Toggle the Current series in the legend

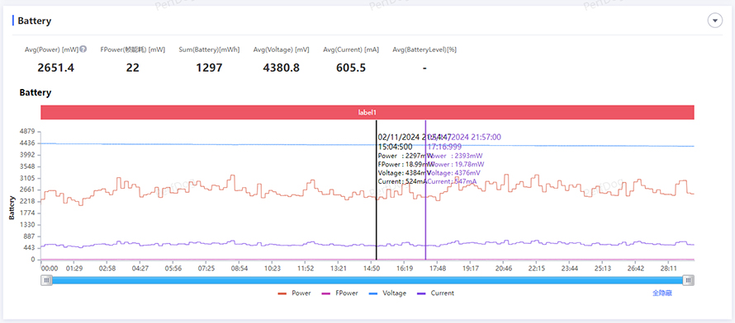click(x=435, y=293)
